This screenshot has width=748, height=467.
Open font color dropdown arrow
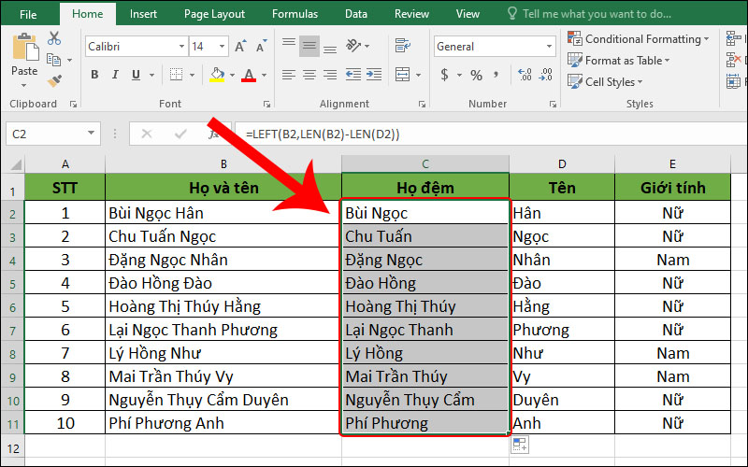click(x=264, y=75)
